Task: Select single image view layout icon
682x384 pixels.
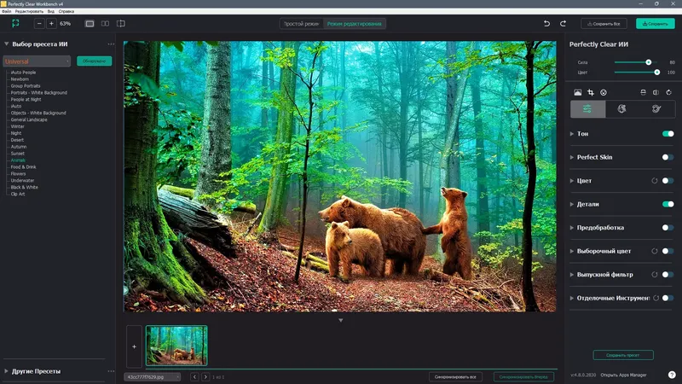Action: point(90,24)
